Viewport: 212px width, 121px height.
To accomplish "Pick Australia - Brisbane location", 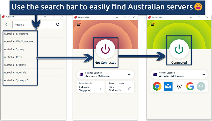I will 15,65.
